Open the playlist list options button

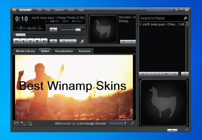pos(174,74)
